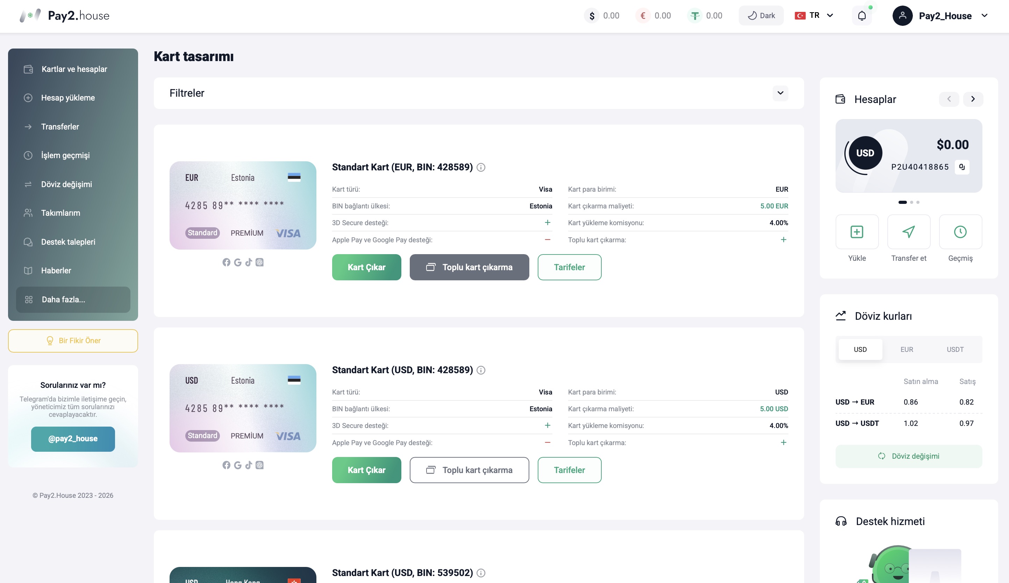Select the EUR exchange rate tab

[907, 349]
